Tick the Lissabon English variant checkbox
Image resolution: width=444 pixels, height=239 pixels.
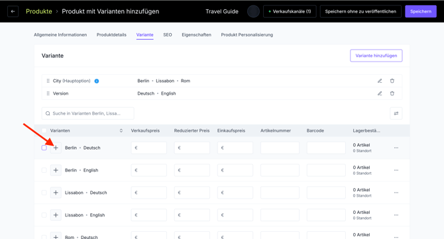click(x=44, y=215)
